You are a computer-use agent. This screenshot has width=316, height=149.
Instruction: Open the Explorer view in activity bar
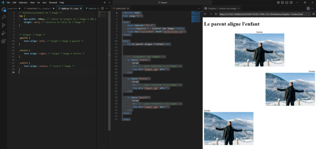[x=4, y=9]
